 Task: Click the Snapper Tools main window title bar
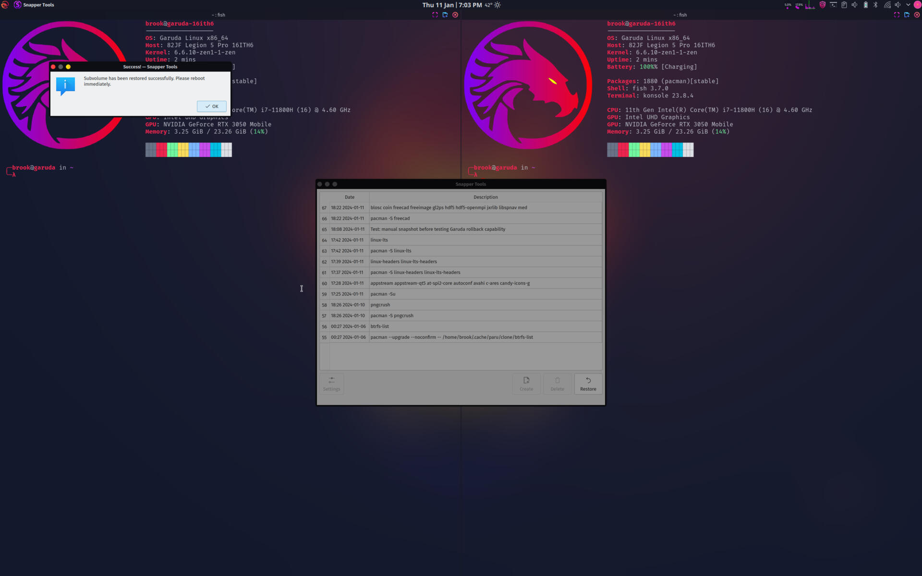[461, 184]
